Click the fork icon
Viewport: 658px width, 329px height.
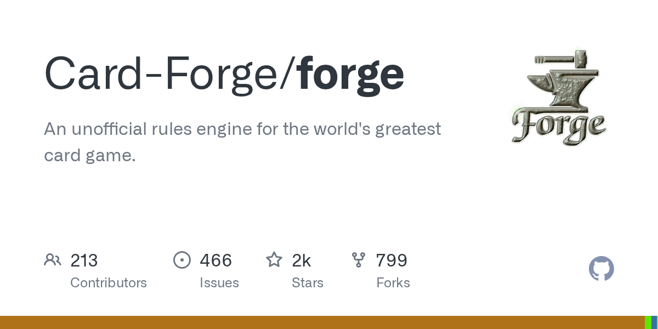[x=359, y=260]
